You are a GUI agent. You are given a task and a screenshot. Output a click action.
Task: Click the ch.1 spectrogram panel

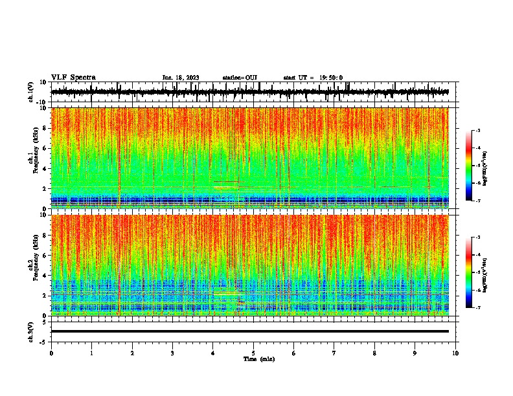(250, 158)
